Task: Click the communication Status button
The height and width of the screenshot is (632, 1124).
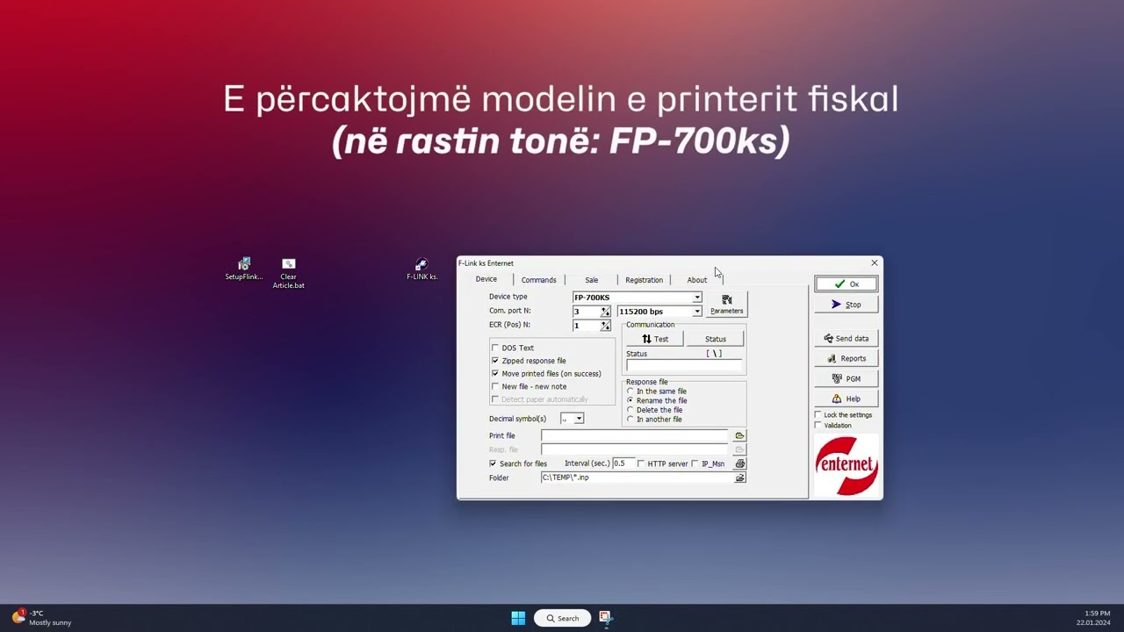Action: point(716,339)
